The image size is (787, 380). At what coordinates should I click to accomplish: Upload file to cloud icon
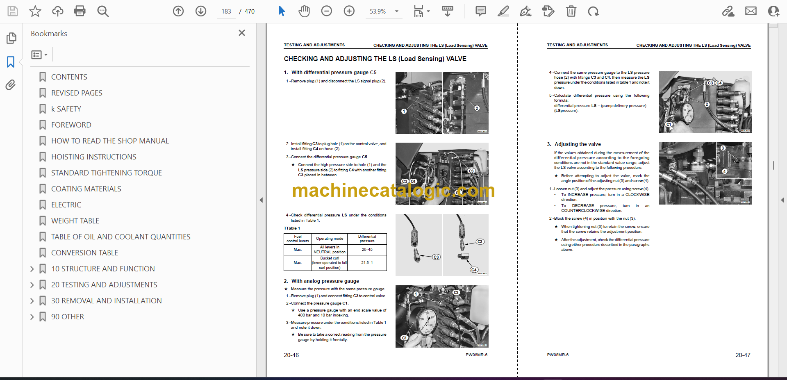pyautogui.click(x=58, y=11)
